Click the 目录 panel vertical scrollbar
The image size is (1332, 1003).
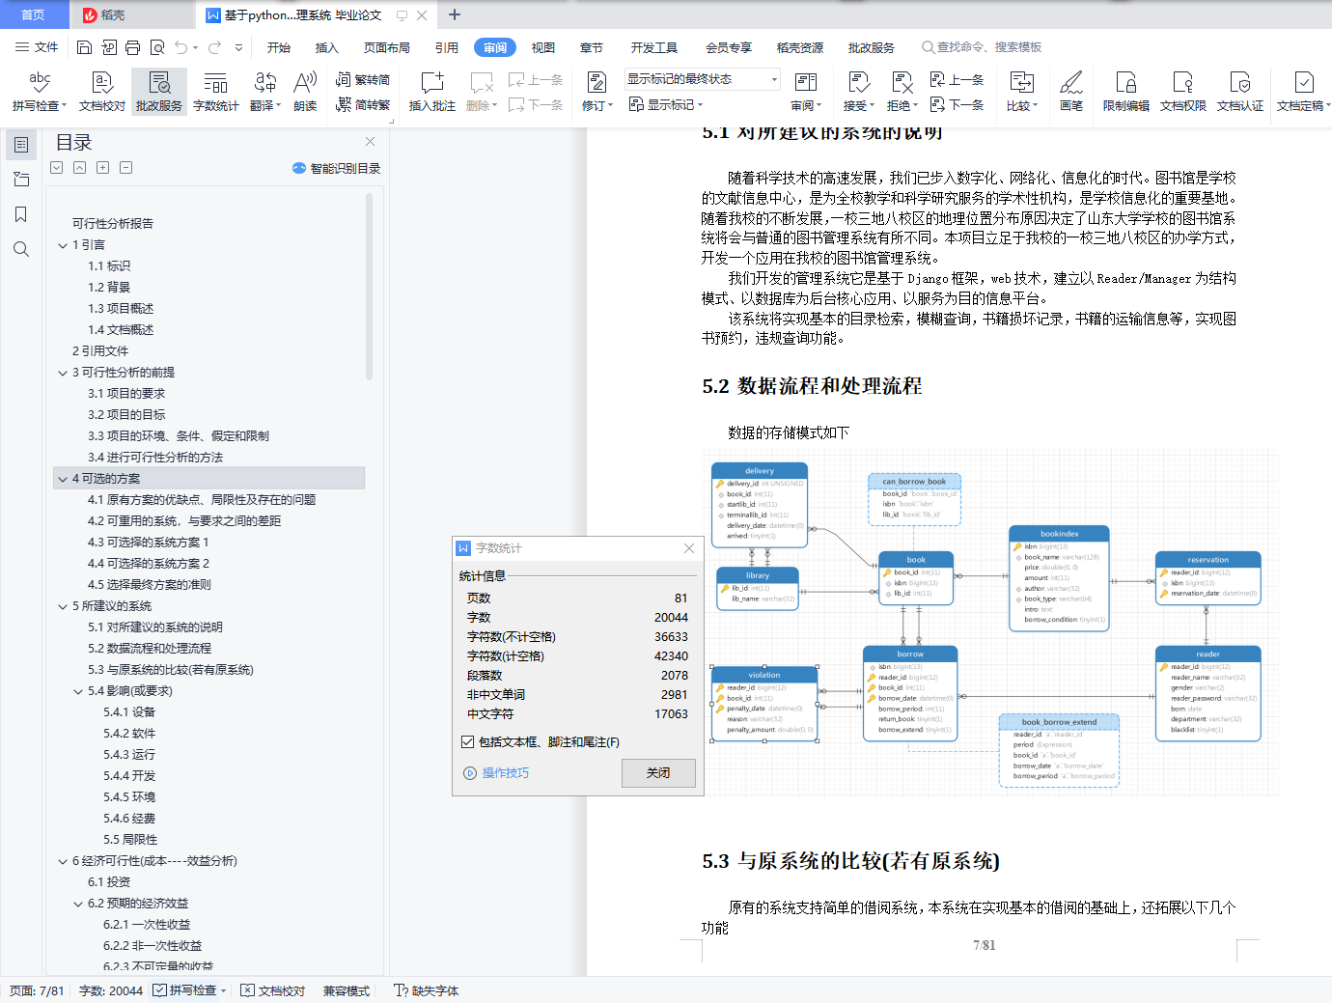tap(370, 287)
